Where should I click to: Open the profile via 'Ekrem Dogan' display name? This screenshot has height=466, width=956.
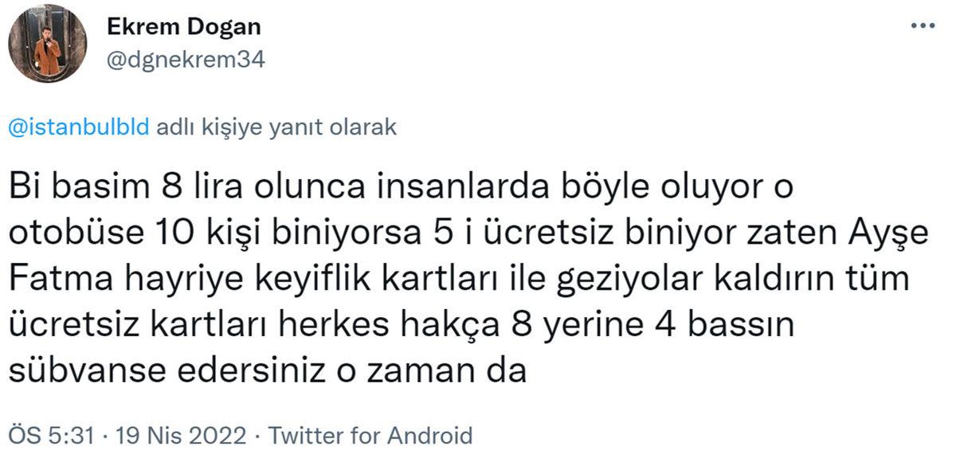tap(182, 26)
